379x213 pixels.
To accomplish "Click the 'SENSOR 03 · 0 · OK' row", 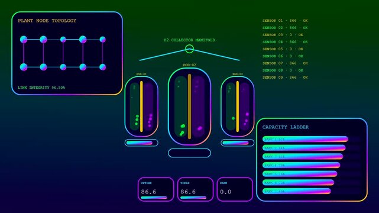I will pos(283,35).
